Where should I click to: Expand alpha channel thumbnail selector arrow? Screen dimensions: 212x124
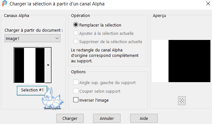[x=48, y=65]
